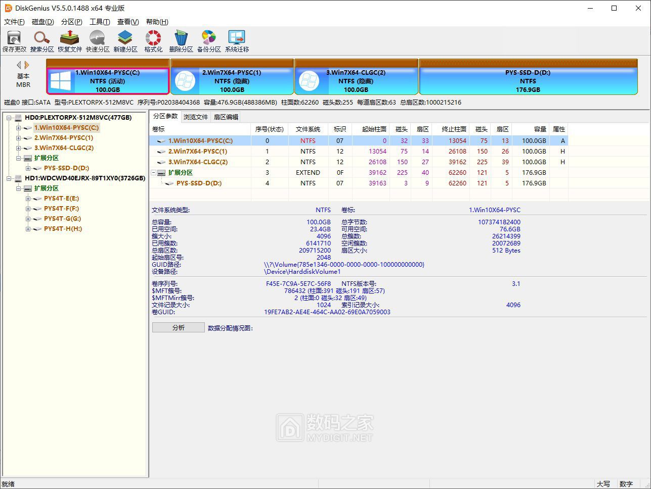Expand 3.Win7X64-CLGC(2) in the tree
Screen dimensions: 651x489
click(19, 148)
